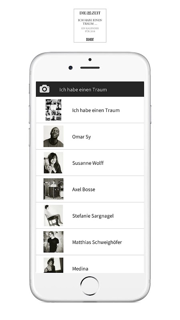Select Omar Sy name label
Viewport: 180px width, 320px height.
[x=82, y=137]
